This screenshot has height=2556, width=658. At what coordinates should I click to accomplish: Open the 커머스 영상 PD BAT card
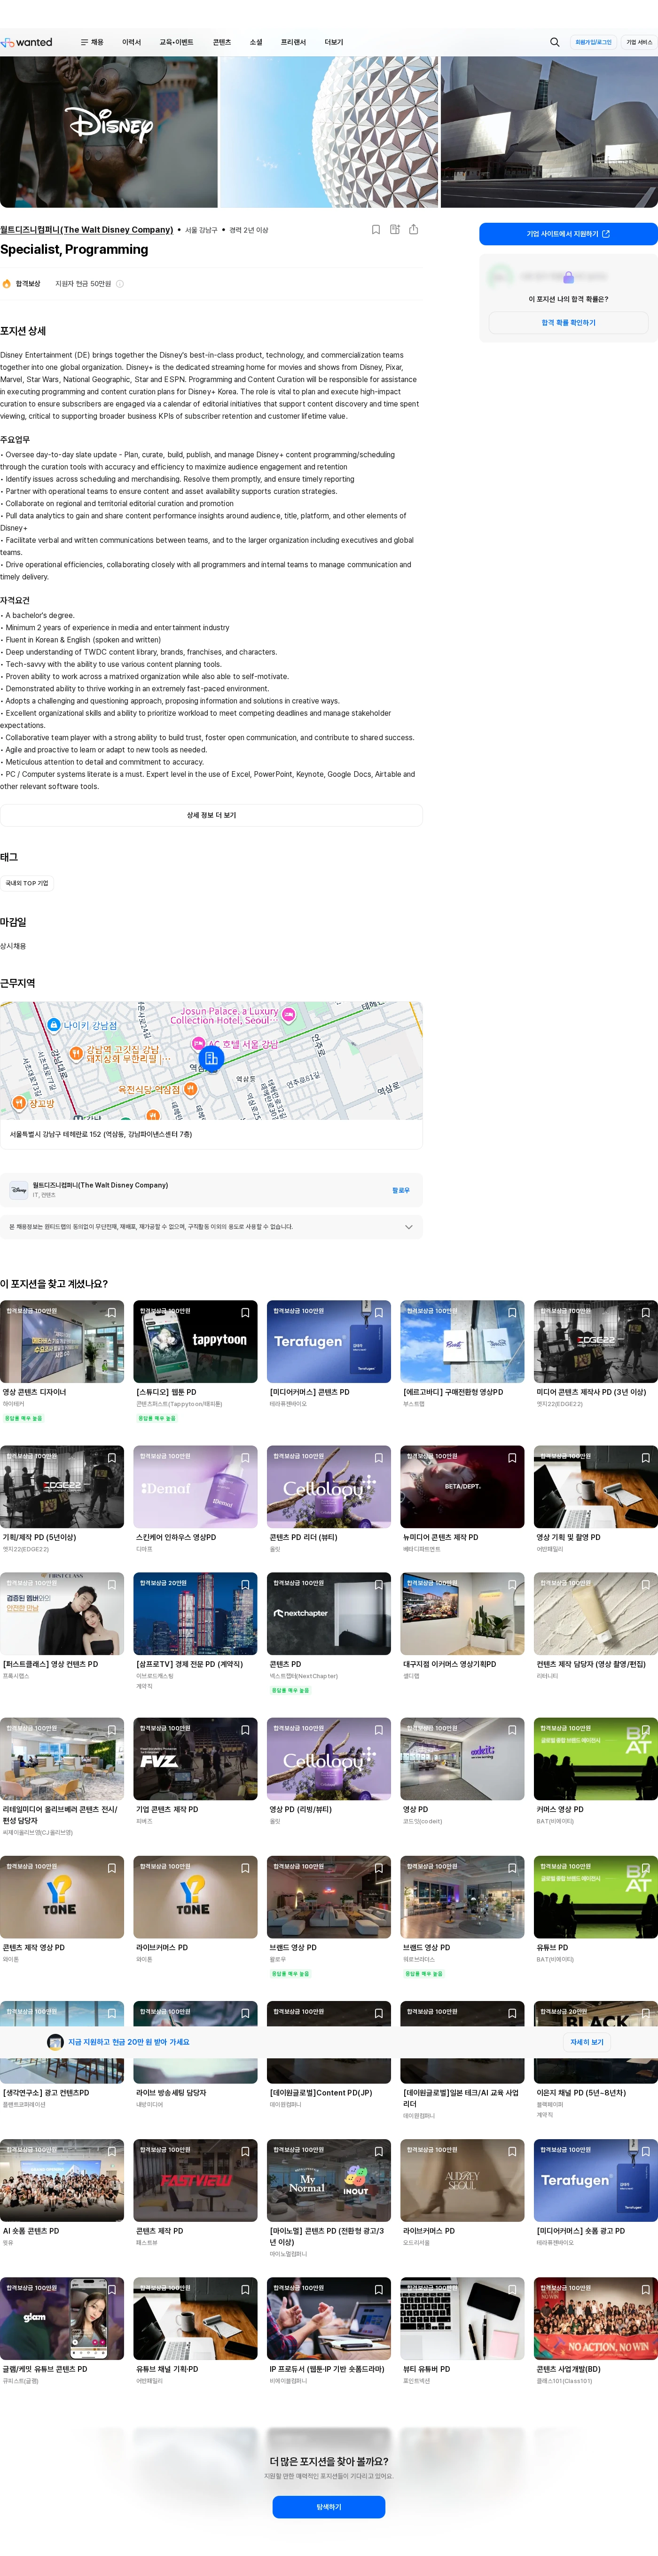595,1767
